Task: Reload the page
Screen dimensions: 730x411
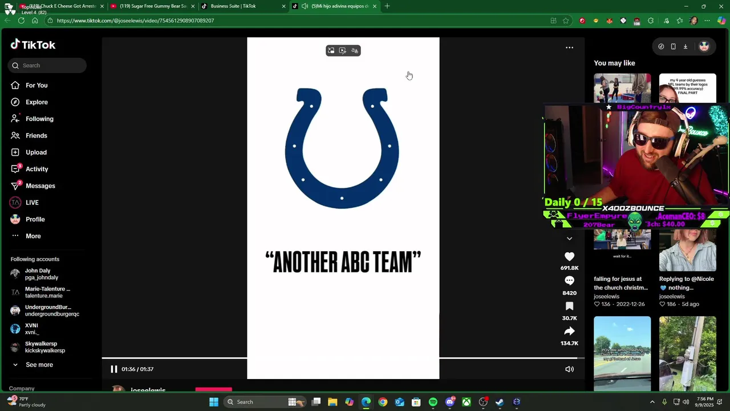Action: (x=21, y=21)
